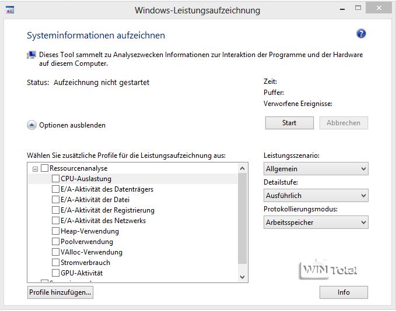Enable CPU-Auslastung profile
Viewport: 396px width, 311px height.
(x=55, y=179)
